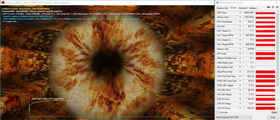Expand the Memory Clock sensor dropdown
The height and width of the screenshot is (120, 280).
(x=240, y=17)
